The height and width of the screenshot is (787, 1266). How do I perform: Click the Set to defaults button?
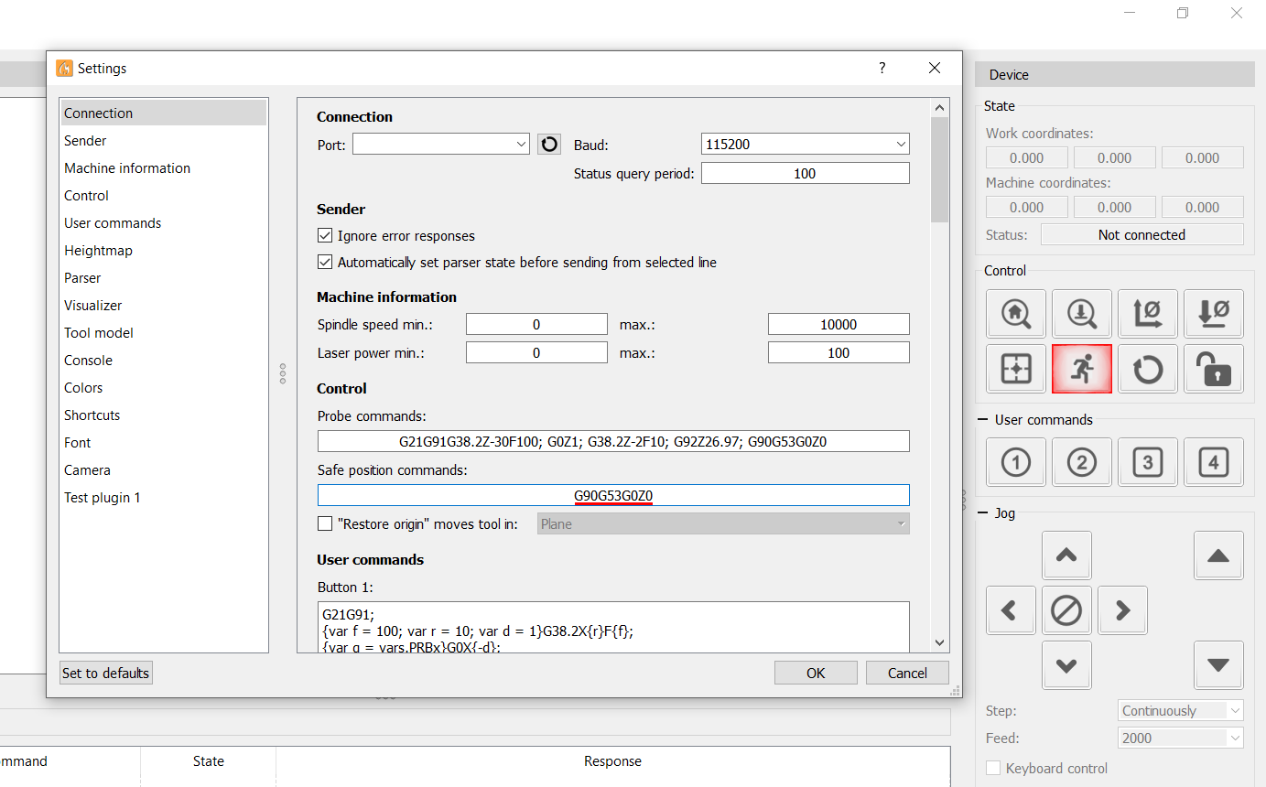click(x=105, y=674)
